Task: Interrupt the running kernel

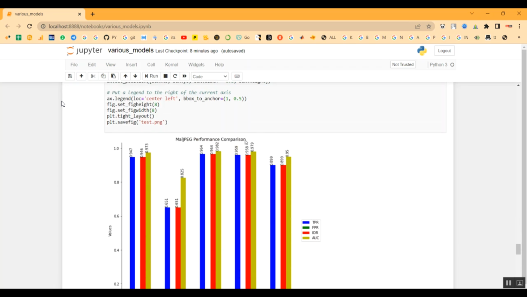Action: tap(165, 76)
